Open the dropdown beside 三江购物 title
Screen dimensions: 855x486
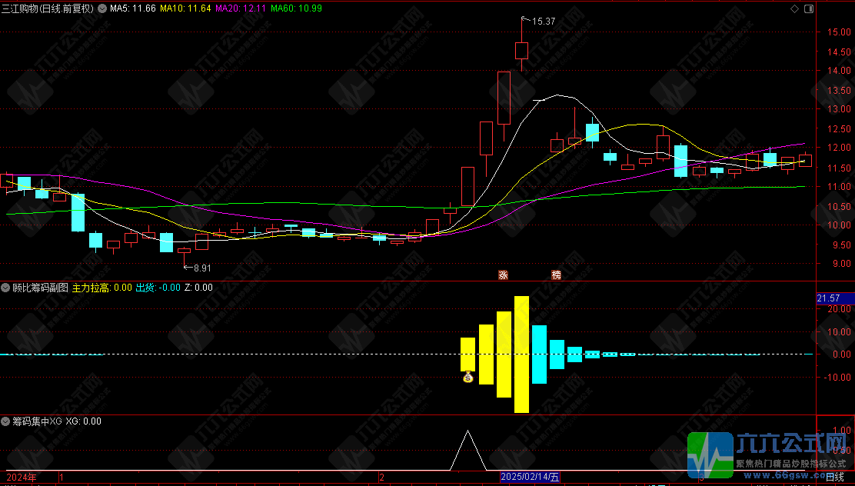pyautogui.click(x=102, y=8)
